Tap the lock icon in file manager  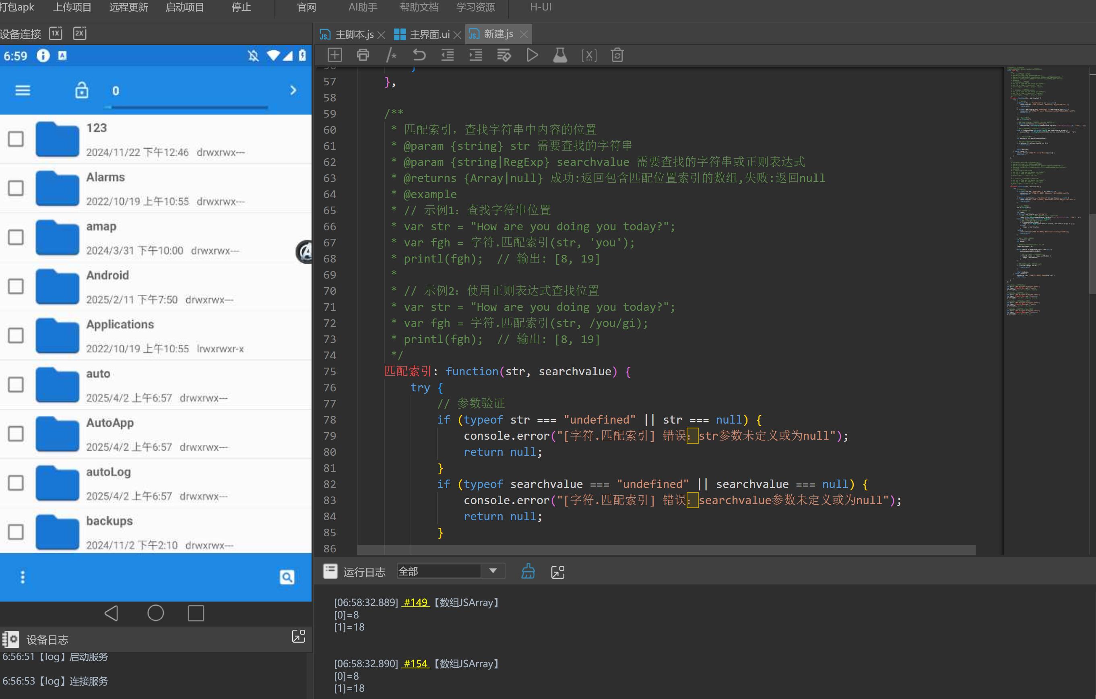[x=81, y=90]
